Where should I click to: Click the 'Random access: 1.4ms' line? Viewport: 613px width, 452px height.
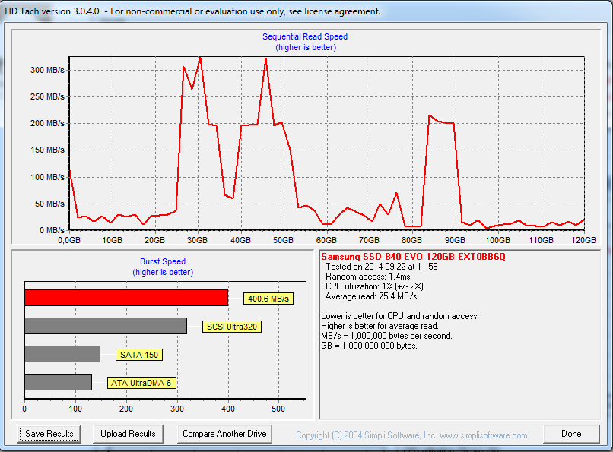click(368, 277)
